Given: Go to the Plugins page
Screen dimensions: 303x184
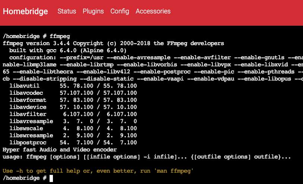Looking at the screenshot, I should [x=93, y=11].
